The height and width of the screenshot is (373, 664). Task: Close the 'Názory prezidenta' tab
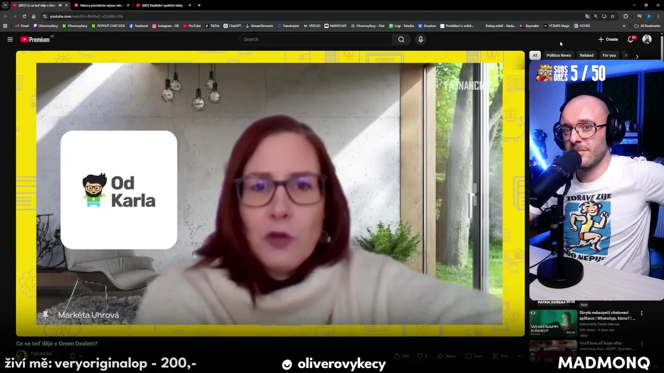[x=128, y=5]
